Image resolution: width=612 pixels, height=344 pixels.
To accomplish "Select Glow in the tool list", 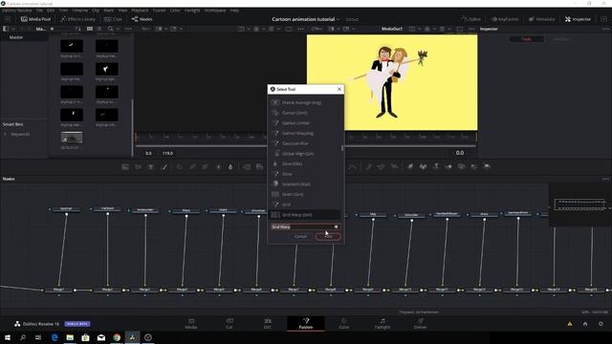I will (x=305, y=174).
